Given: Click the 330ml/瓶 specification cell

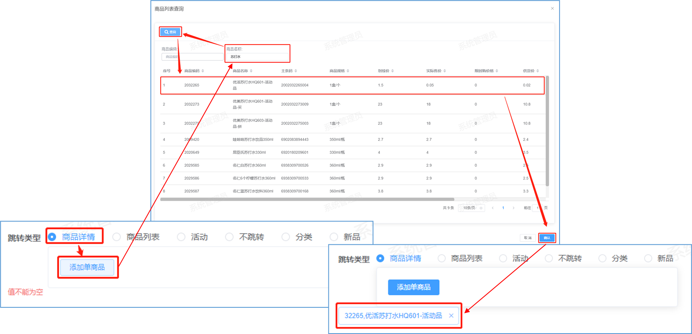Looking at the screenshot, I should (337, 152).
